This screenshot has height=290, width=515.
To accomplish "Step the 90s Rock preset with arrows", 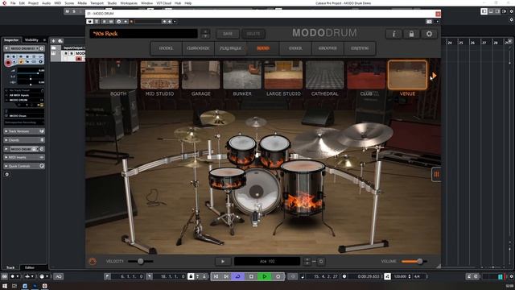I will coord(205,34).
